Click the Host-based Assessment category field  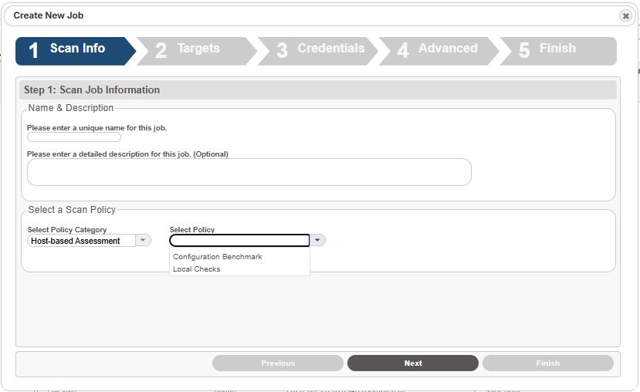click(81, 241)
